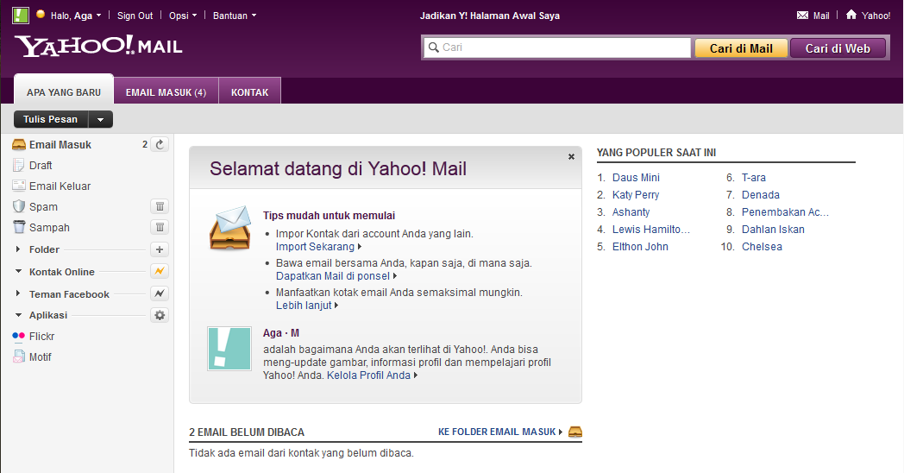Click the Cari search input field

tap(556, 47)
